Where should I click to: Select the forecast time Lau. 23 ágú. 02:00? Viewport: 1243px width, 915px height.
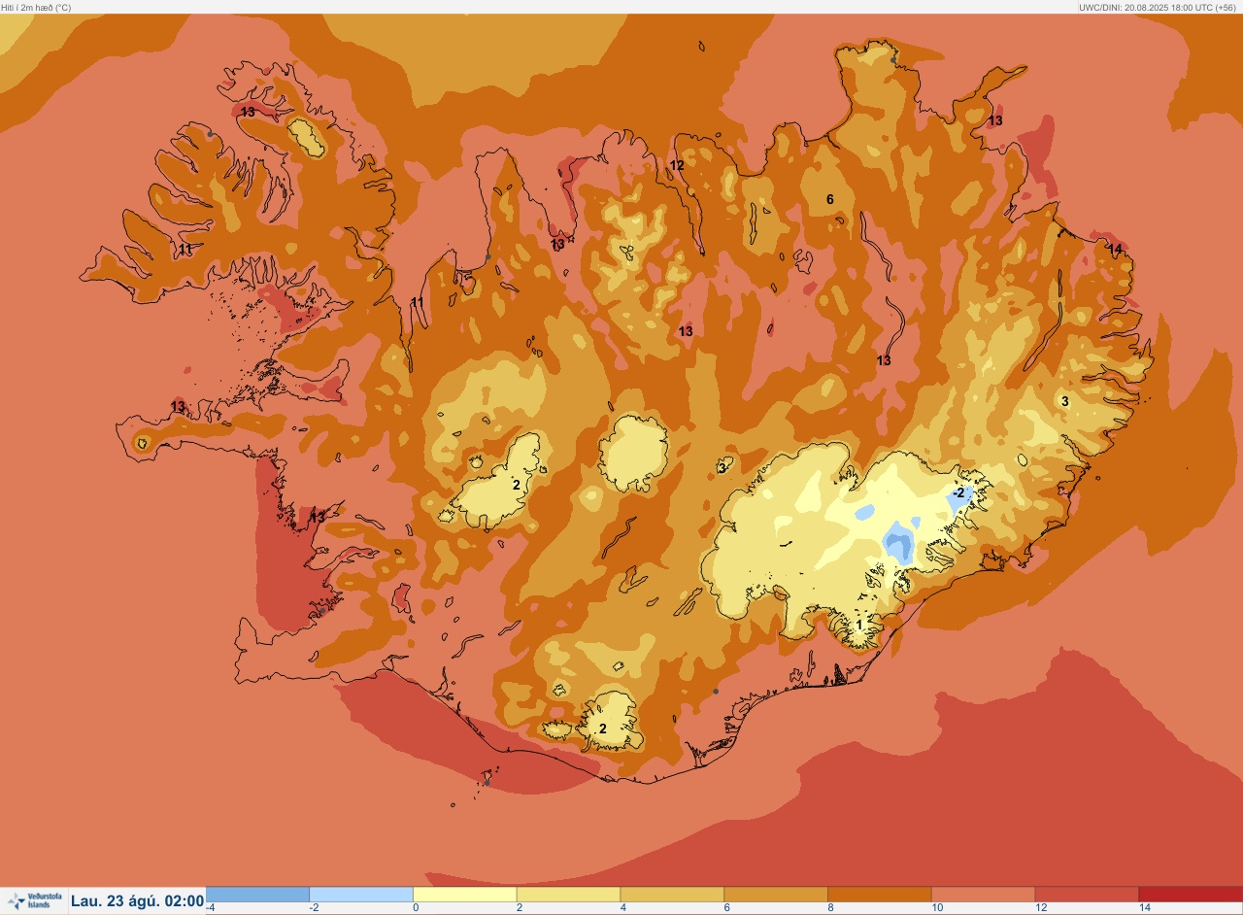[x=137, y=901]
